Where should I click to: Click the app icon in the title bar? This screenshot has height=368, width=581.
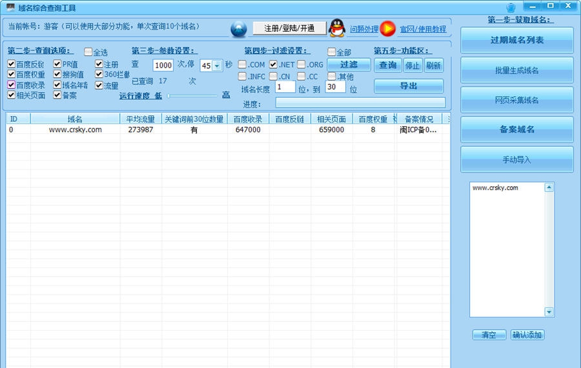pyautogui.click(x=10, y=8)
